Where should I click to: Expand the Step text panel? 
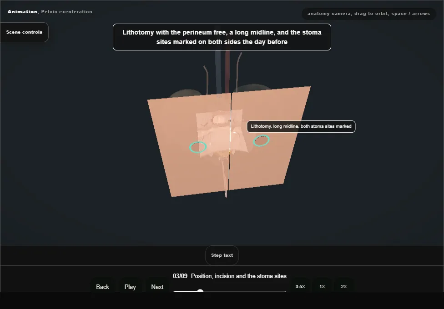(222, 255)
